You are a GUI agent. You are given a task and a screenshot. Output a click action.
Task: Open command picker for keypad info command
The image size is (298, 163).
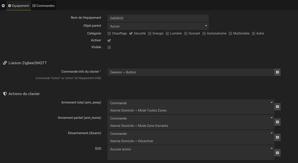point(277,72)
